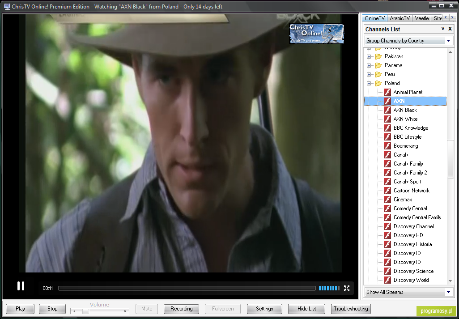This screenshot has width=459, height=319.
Task: Click the channel list scrollbar thumb
Action: tap(450, 159)
